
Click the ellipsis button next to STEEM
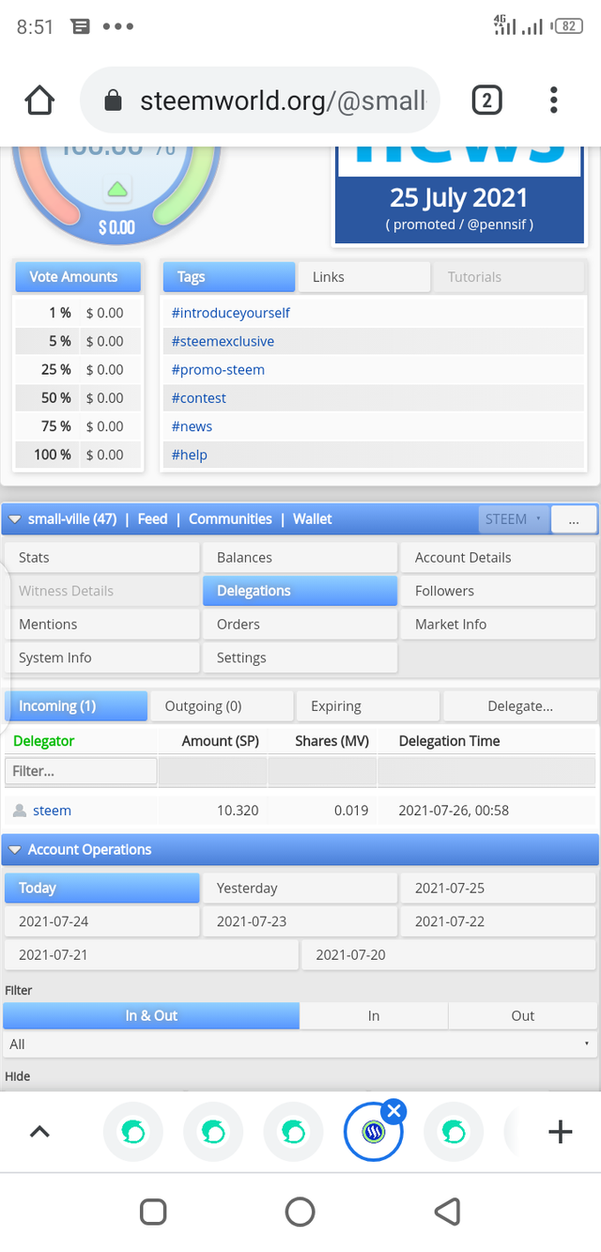click(574, 518)
